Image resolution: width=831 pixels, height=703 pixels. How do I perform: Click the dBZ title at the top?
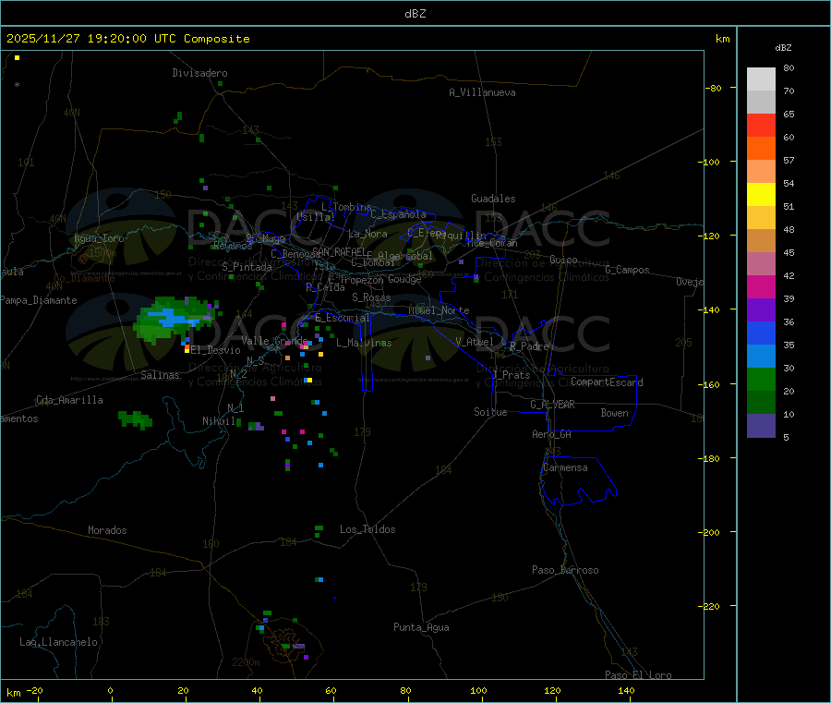tap(415, 13)
